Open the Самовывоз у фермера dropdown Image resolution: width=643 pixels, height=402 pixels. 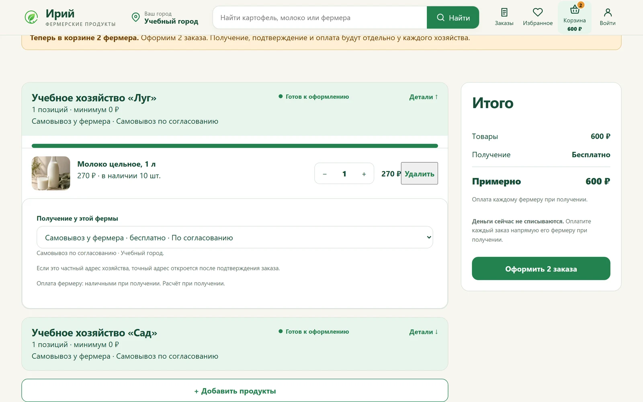tap(235, 237)
